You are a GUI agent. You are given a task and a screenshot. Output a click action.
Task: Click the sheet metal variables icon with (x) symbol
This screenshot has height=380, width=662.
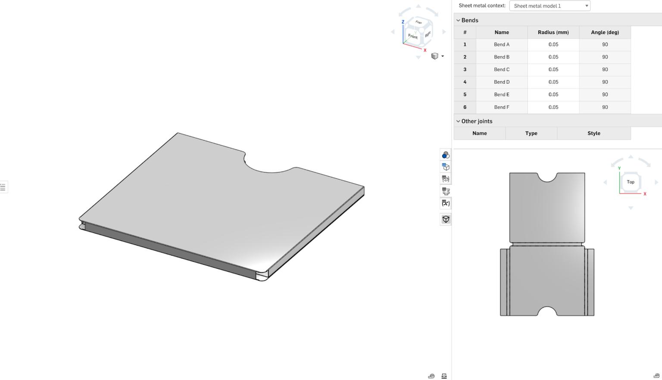click(445, 203)
